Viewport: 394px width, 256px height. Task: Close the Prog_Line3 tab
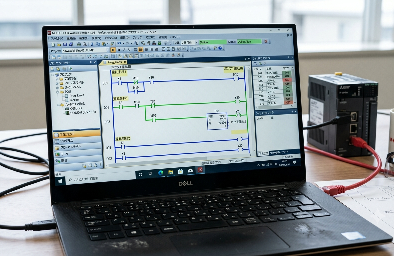click(x=125, y=62)
